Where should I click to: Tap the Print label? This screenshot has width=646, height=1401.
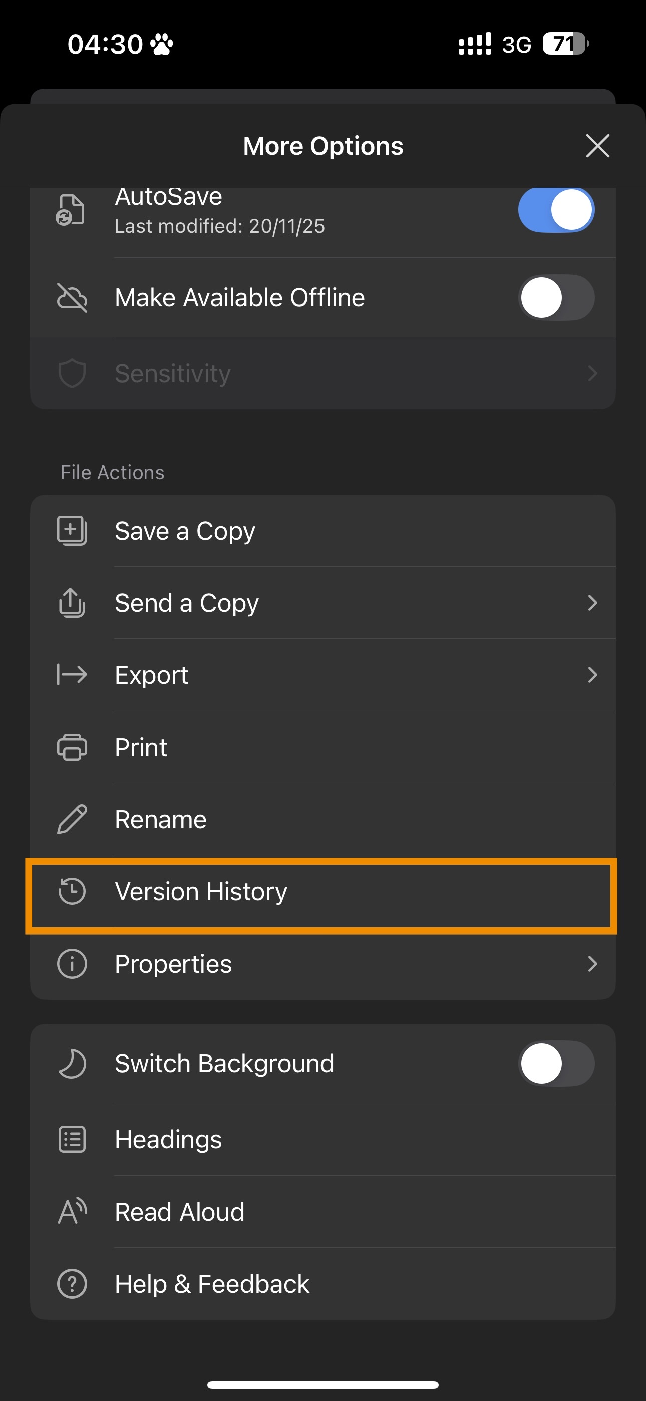[x=141, y=747]
